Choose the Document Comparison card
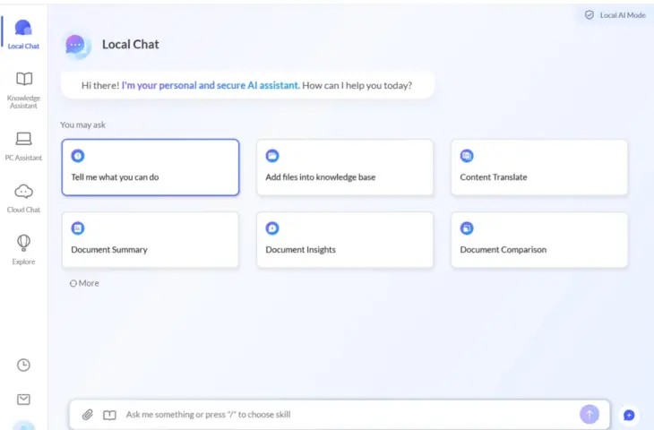Screen dimensions: 654x430 539,240
